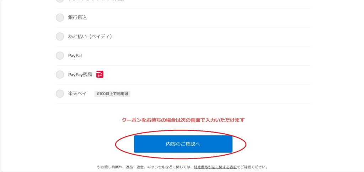
Task: Select the 楽天ペイ radio button
Action: point(60,93)
